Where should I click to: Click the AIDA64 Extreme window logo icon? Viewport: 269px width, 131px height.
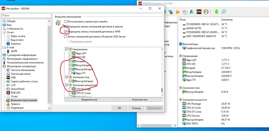pos(140,3)
